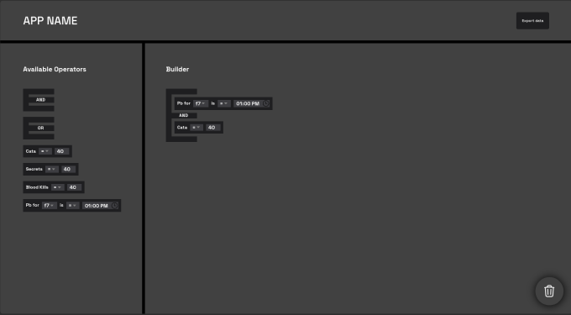
Task: Click the 40 value field in Available Operators Cats block
Action: 61,151
